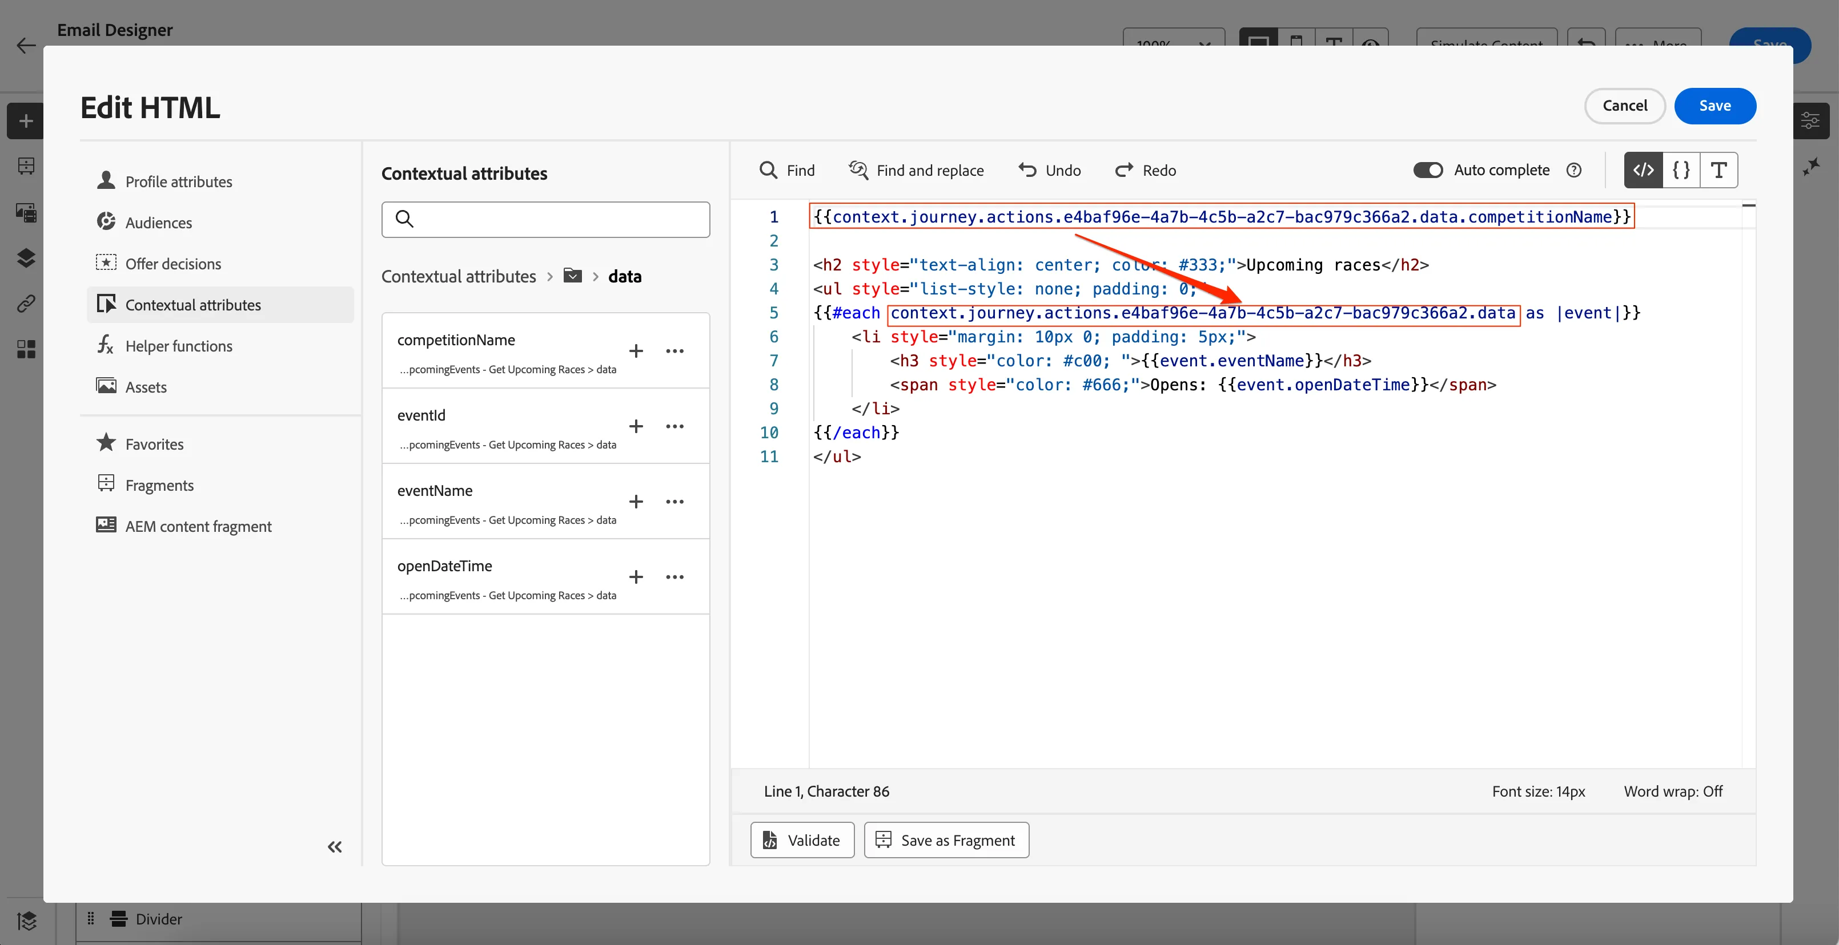Click the add plus icon in left rail
This screenshot has width=1839, height=945.
click(26, 121)
